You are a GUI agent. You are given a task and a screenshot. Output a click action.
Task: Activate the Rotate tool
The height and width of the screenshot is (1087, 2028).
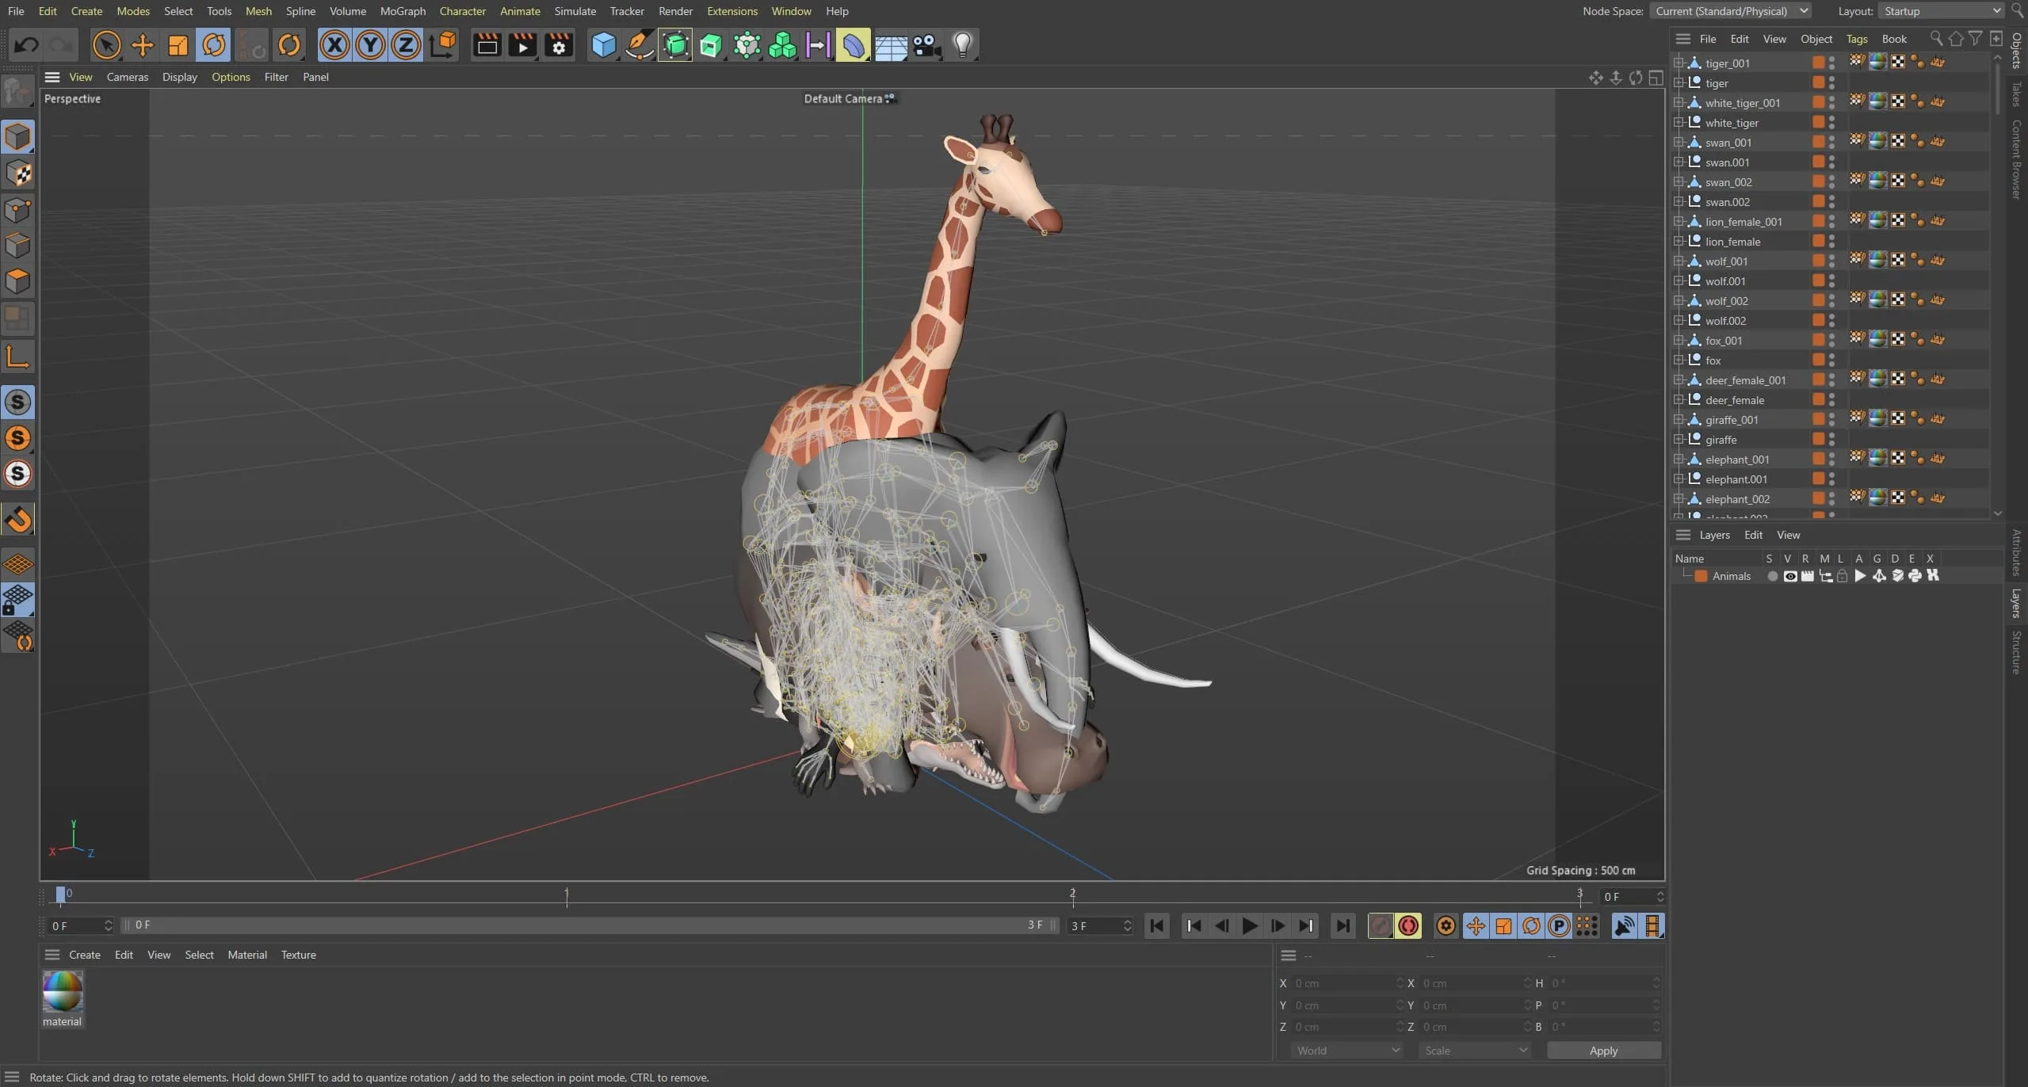coord(214,44)
